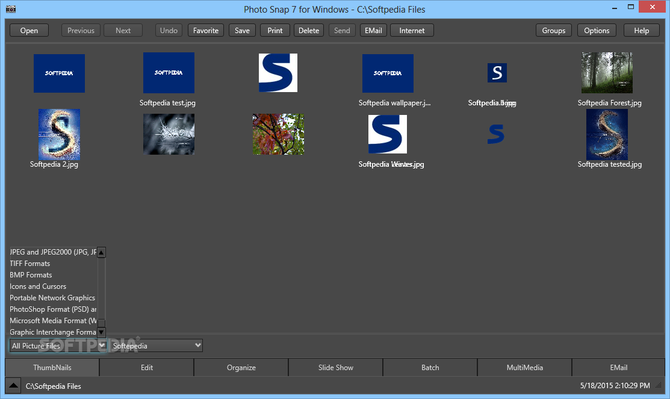Click the format list scroll up arrow
Screen dimensions: 670x399
click(x=101, y=253)
